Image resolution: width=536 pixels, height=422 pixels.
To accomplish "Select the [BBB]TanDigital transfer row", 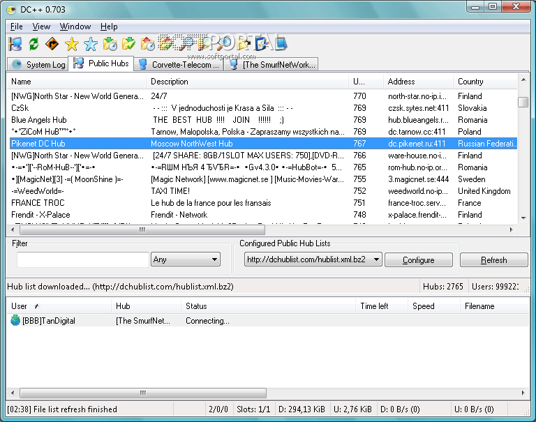I will click(268, 321).
